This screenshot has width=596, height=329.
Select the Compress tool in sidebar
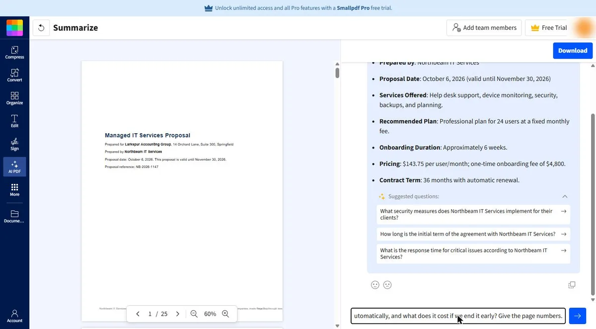pyautogui.click(x=14, y=52)
